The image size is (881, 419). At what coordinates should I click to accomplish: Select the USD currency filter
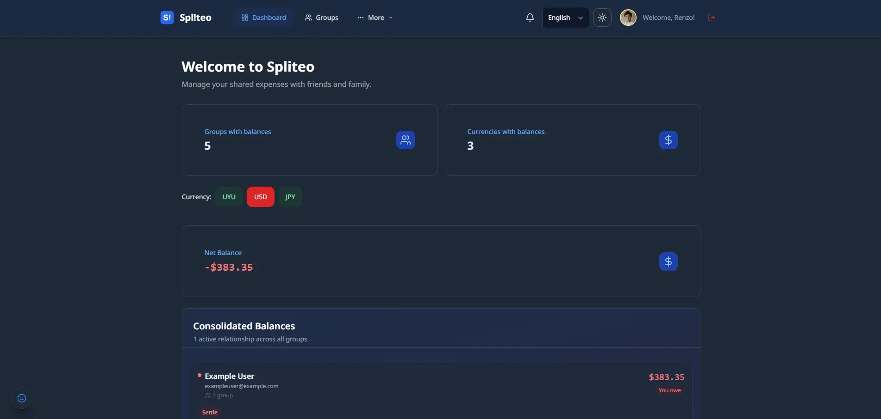tap(261, 197)
